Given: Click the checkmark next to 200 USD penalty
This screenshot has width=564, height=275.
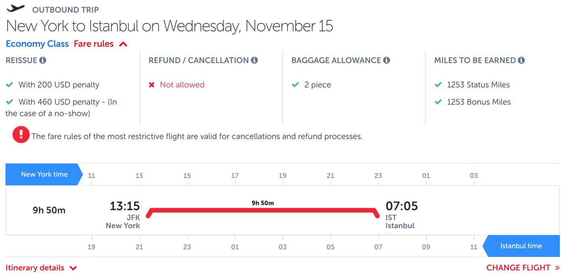Looking at the screenshot, I should [x=10, y=85].
